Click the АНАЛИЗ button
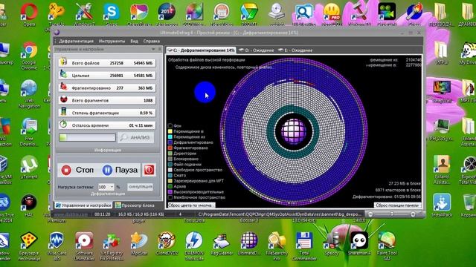This screenshot has width=476, height=267. [x=135, y=137]
